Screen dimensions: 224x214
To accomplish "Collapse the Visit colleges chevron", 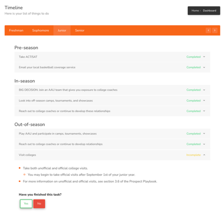I will (204, 155).
